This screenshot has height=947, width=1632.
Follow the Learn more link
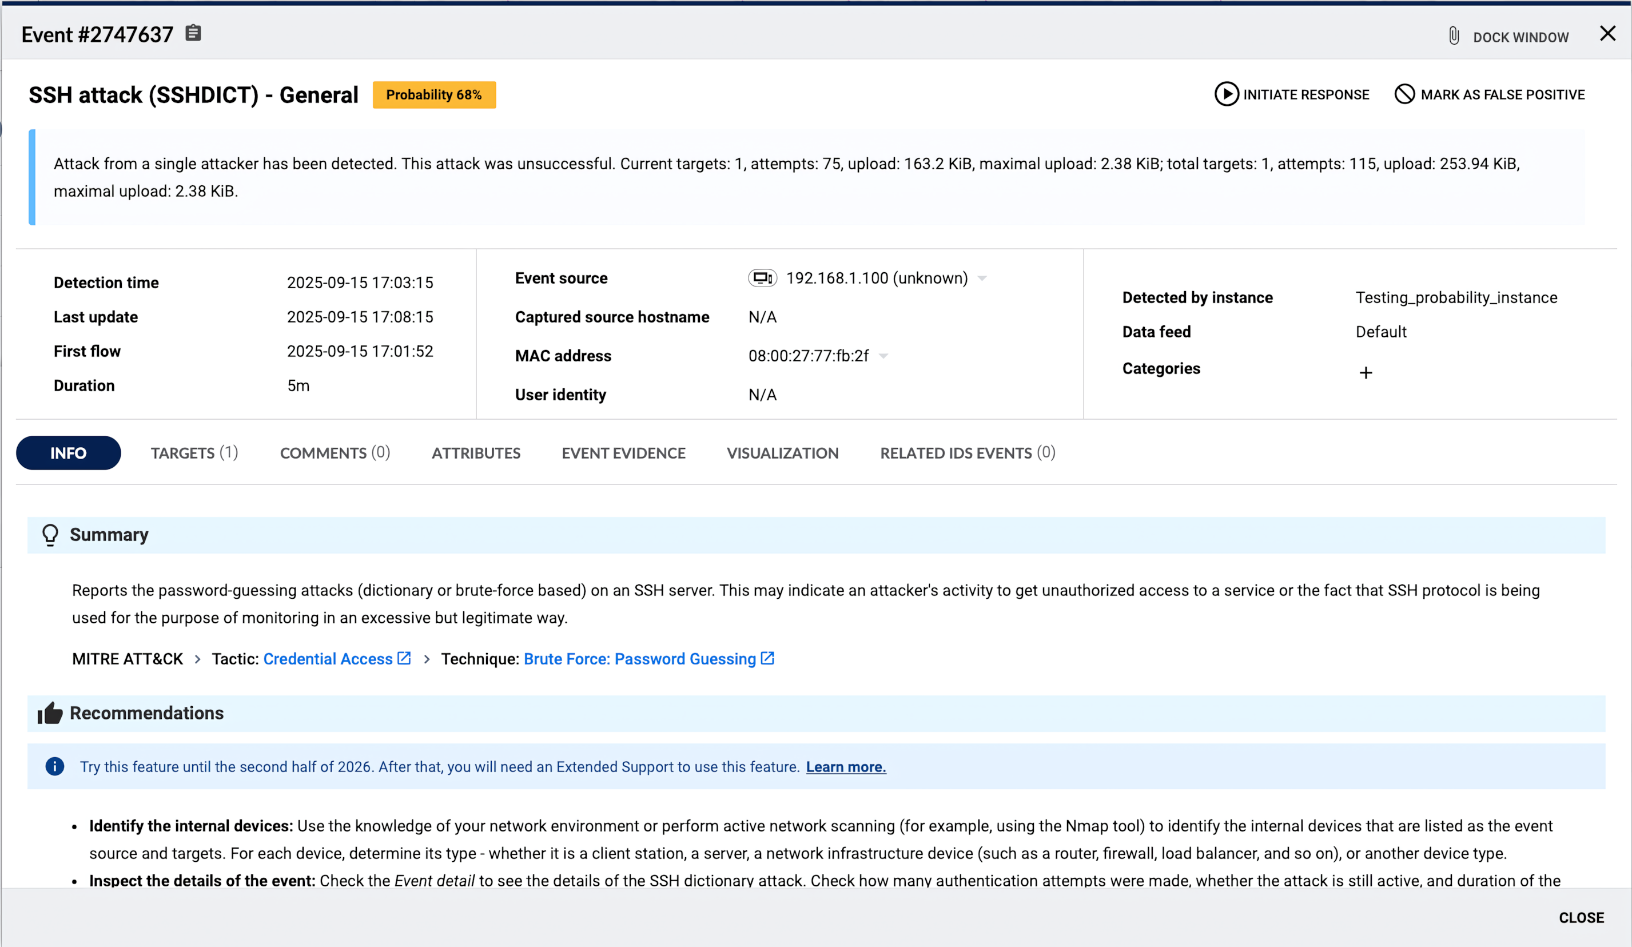coord(846,767)
